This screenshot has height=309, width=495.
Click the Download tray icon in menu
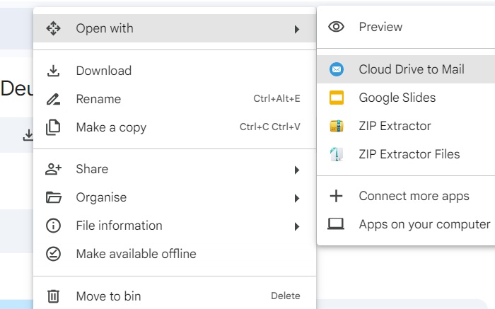coord(53,71)
